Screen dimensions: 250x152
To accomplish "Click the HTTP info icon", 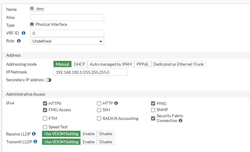I will pos(116,103).
